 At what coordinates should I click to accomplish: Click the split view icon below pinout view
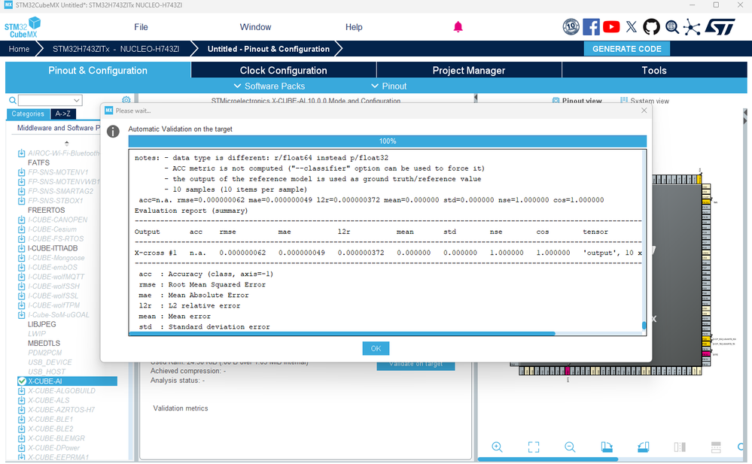tap(680, 447)
